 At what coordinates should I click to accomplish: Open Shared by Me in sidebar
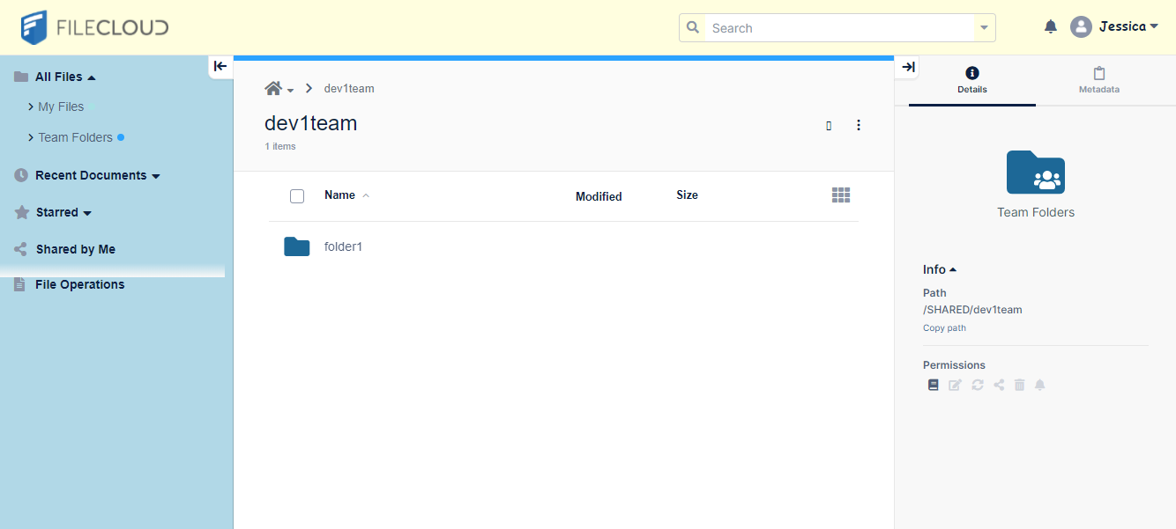75,250
